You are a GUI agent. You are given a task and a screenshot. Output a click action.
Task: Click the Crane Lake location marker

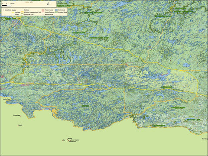tap(20, 116)
